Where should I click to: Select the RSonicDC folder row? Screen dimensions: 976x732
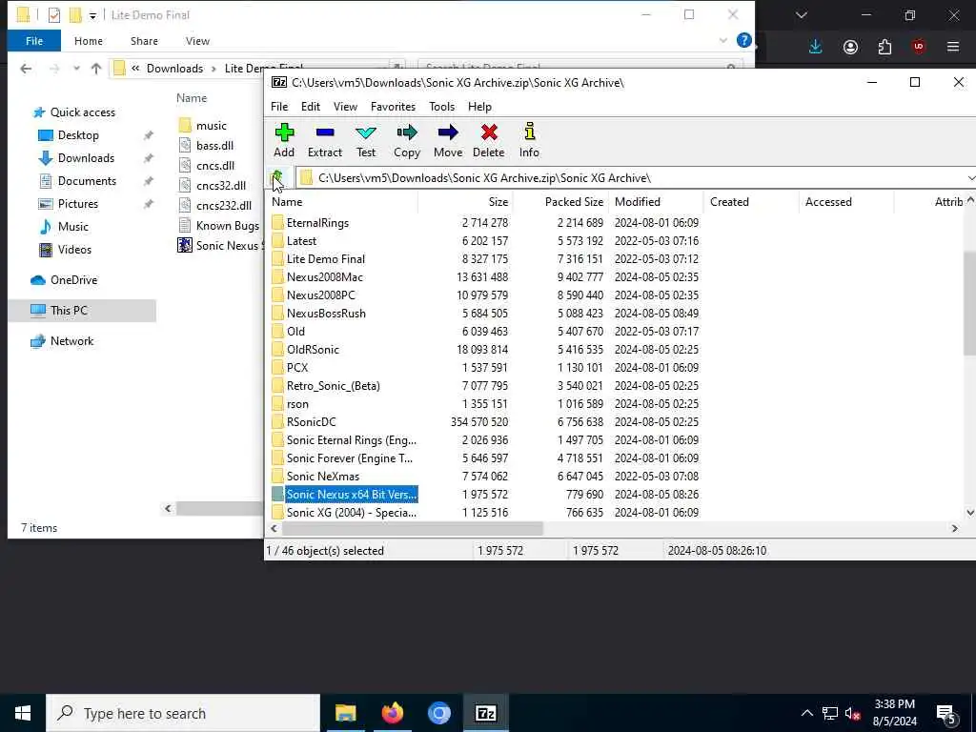(x=485, y=422)
